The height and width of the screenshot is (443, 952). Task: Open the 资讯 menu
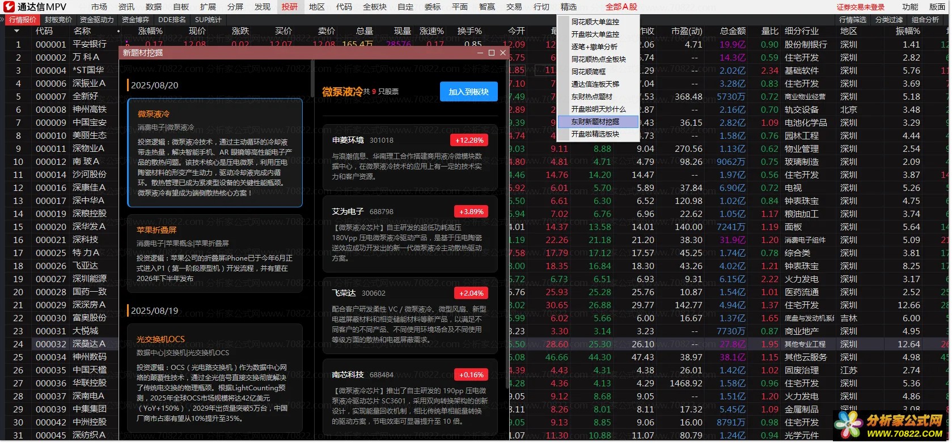pos(126,7)
